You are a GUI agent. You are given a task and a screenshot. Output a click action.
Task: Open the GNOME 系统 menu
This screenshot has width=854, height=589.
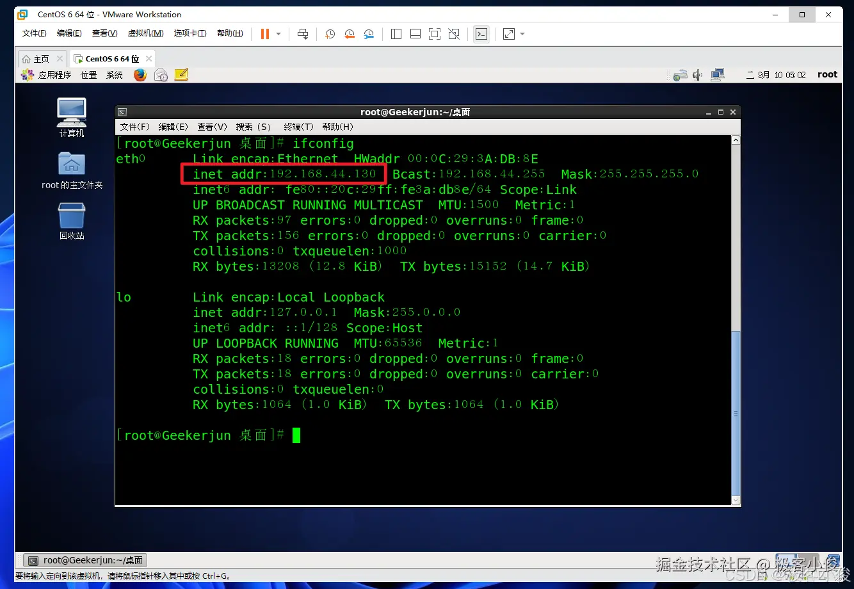(x=115, y=75)
